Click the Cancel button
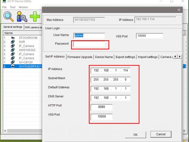The height and width of the screenshot is (142, 189). (161, 134)
